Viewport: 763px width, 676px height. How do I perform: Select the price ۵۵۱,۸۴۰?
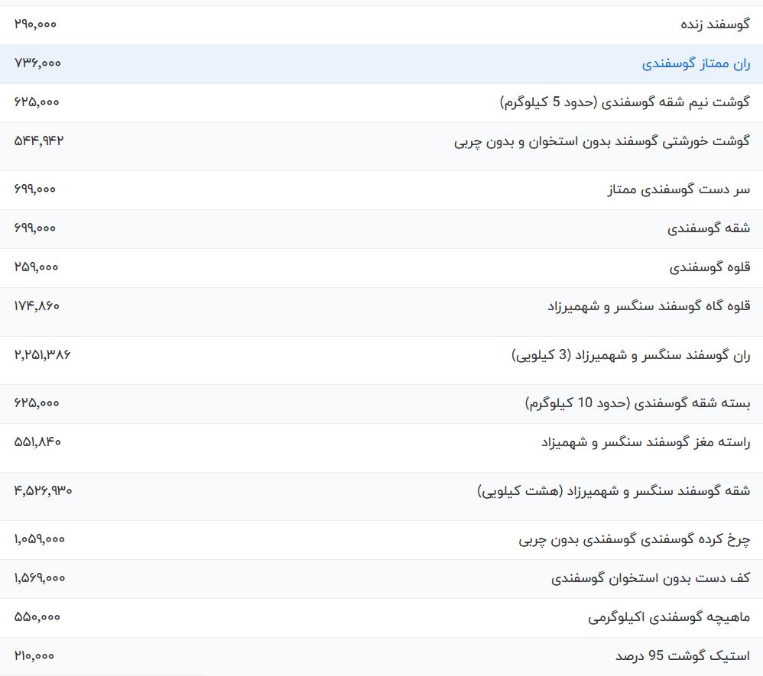[37, 442]
